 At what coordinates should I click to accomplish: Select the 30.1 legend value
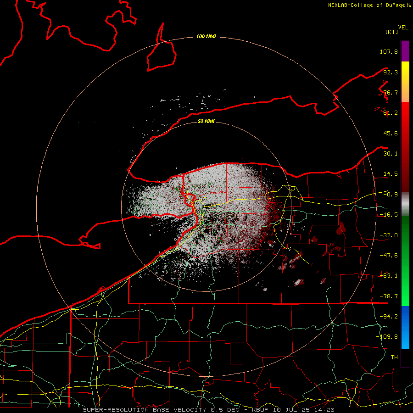(391, 154)
